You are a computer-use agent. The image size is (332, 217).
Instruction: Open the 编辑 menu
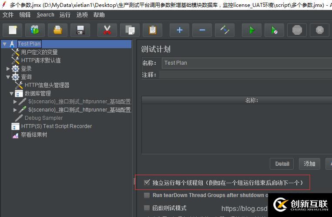tap(25, 15)
